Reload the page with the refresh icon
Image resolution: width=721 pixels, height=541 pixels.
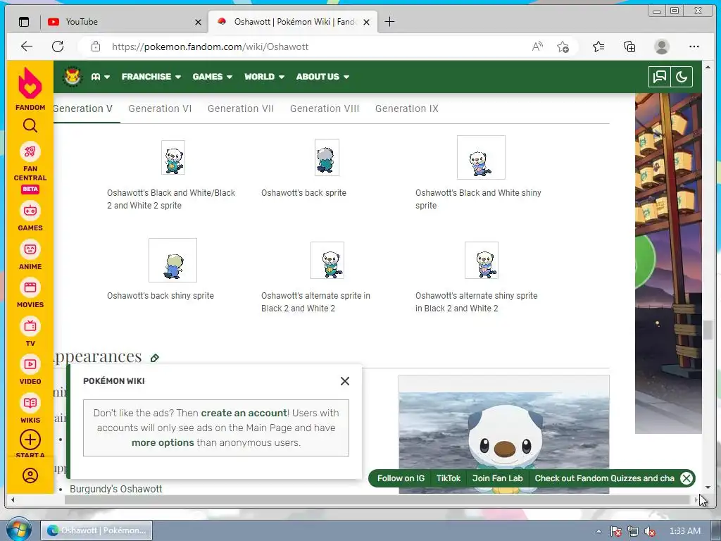coord(58,46)
